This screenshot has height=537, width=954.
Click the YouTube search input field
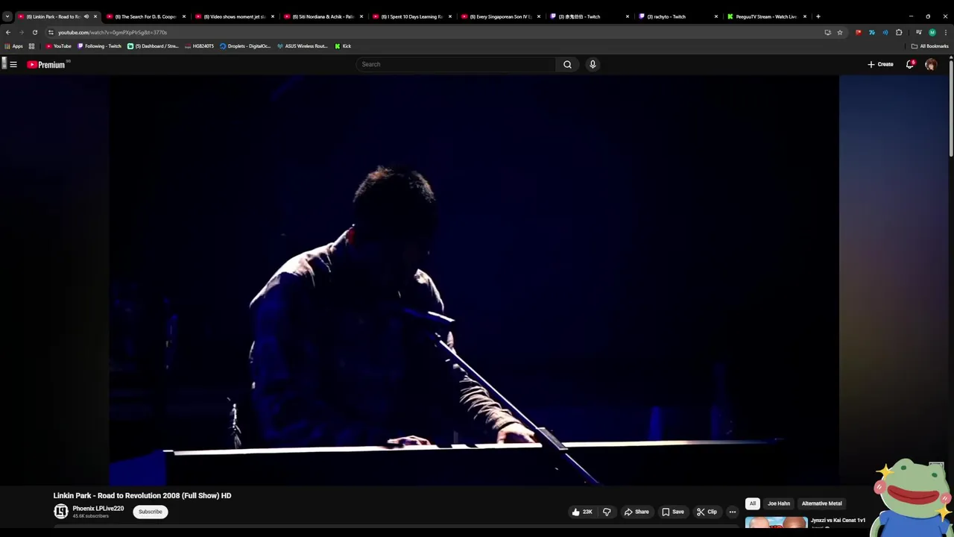pos(456,64)
